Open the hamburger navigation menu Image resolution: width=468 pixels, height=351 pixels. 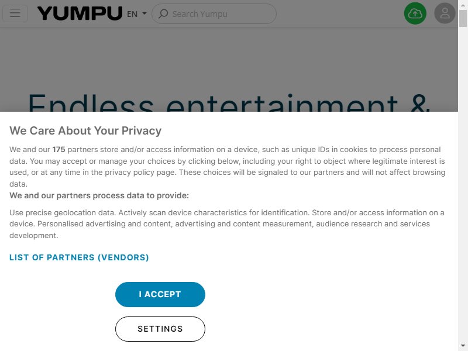point(15,13)
